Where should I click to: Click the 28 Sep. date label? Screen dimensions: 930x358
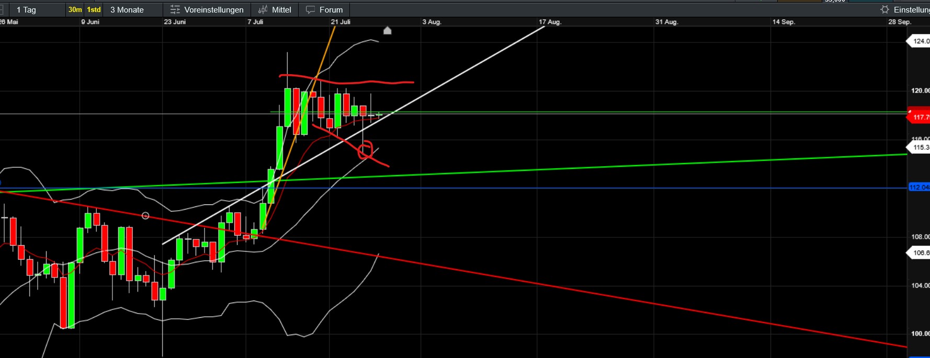point(900,22)
